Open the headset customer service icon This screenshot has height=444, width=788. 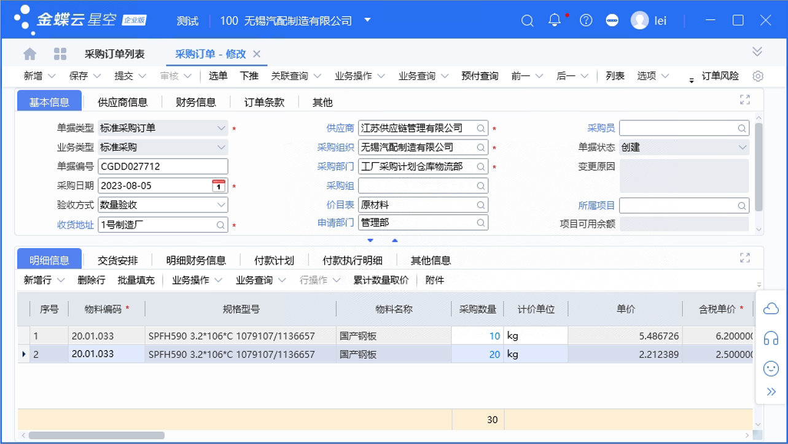tap(771, 338)
